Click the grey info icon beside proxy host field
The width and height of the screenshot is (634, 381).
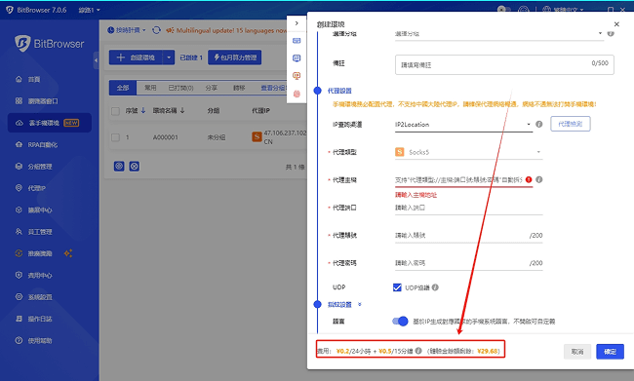(x=539, y=179)
